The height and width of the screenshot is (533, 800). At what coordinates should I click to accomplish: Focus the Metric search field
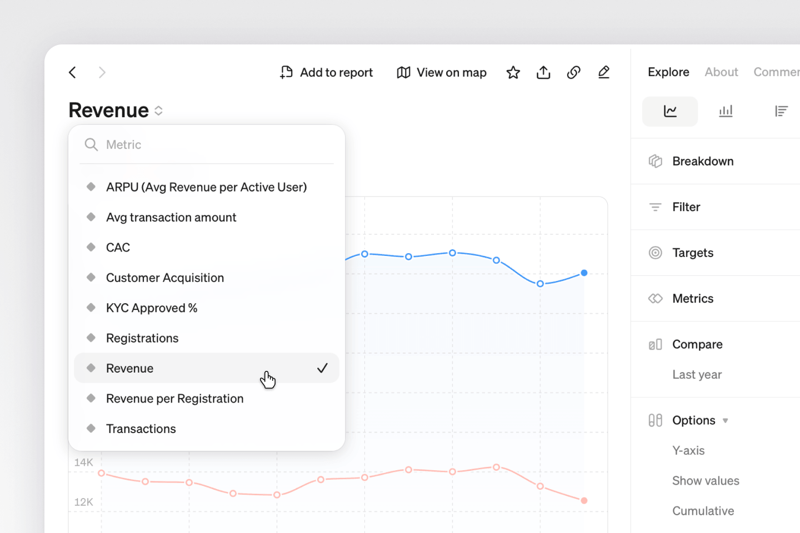click(x=207, y=144)
